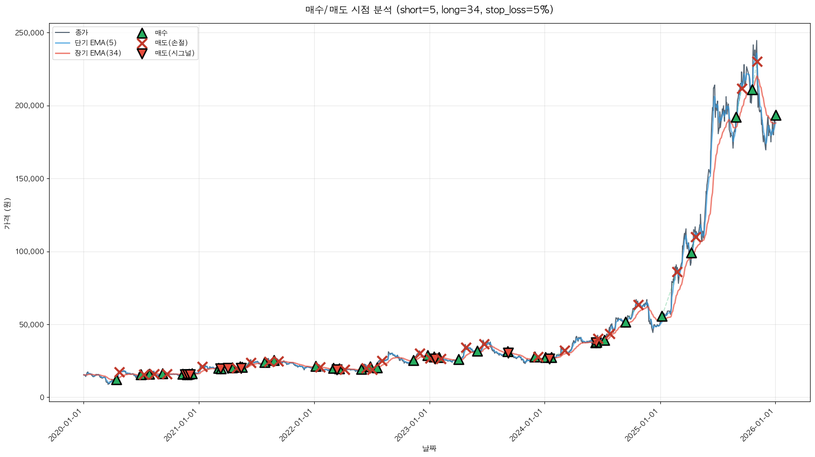Click the green buy triangle in the legend

[142, 33]
